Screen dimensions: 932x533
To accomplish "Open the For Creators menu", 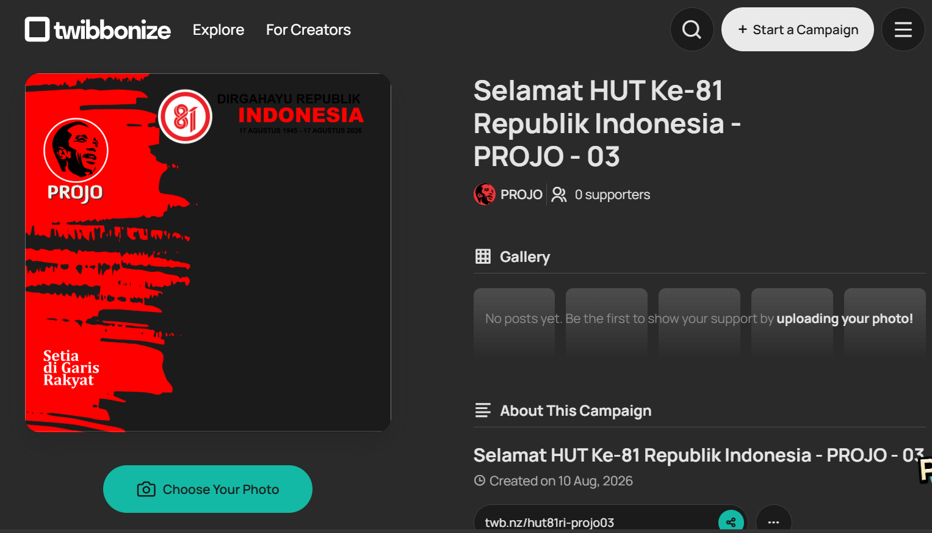I will pyautogui.click(x=308, y=29).
